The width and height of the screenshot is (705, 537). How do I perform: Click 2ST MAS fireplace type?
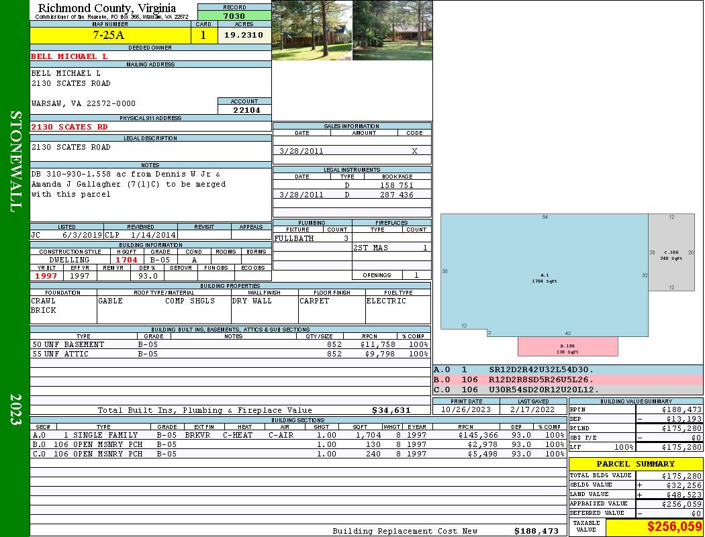[371, 248]
